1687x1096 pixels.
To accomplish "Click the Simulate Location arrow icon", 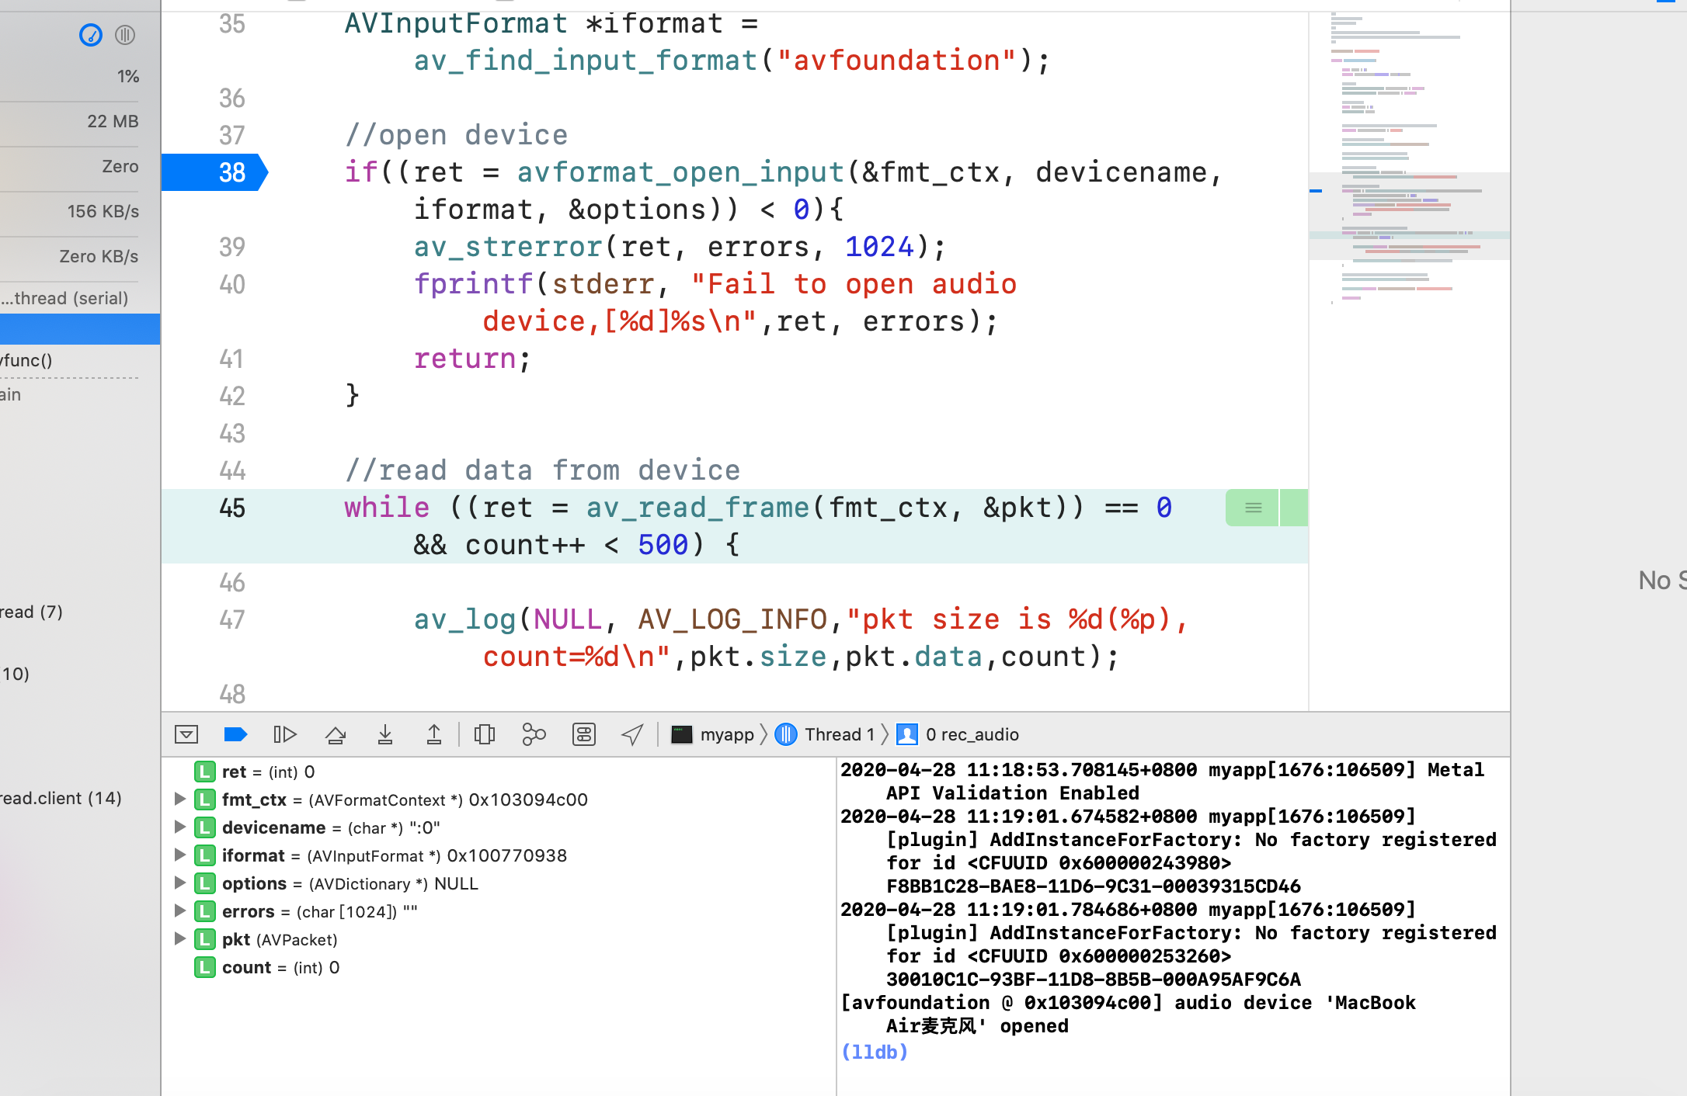I will [x=633, y=734].
